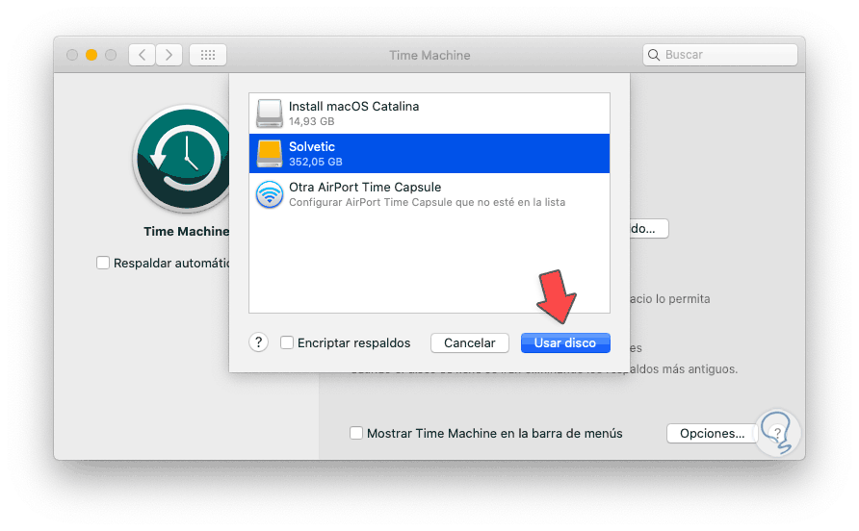Open the Opciones... button
Screen dimensions: 859x531
tap(712, 433)
